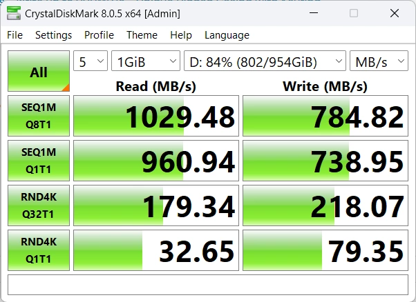Run all benchmarks with the All button
The width and height of the screenshot is (416, 302).
39,71
